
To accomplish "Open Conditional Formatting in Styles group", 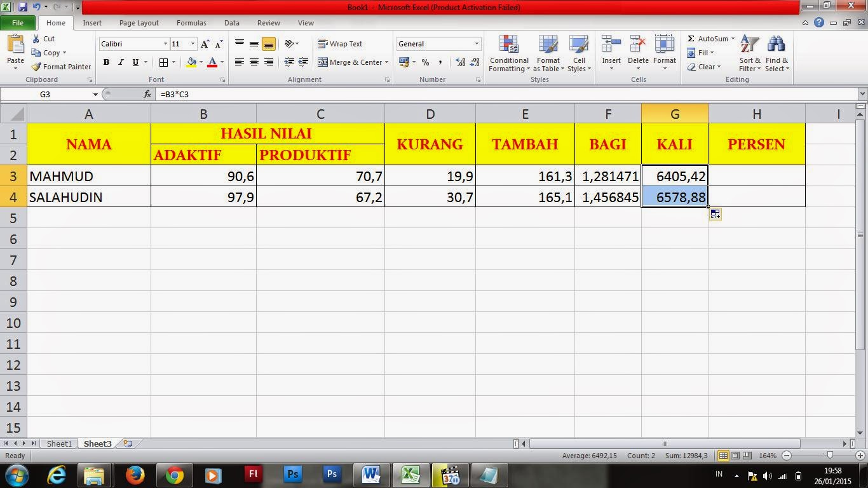I will coord(508,55).
